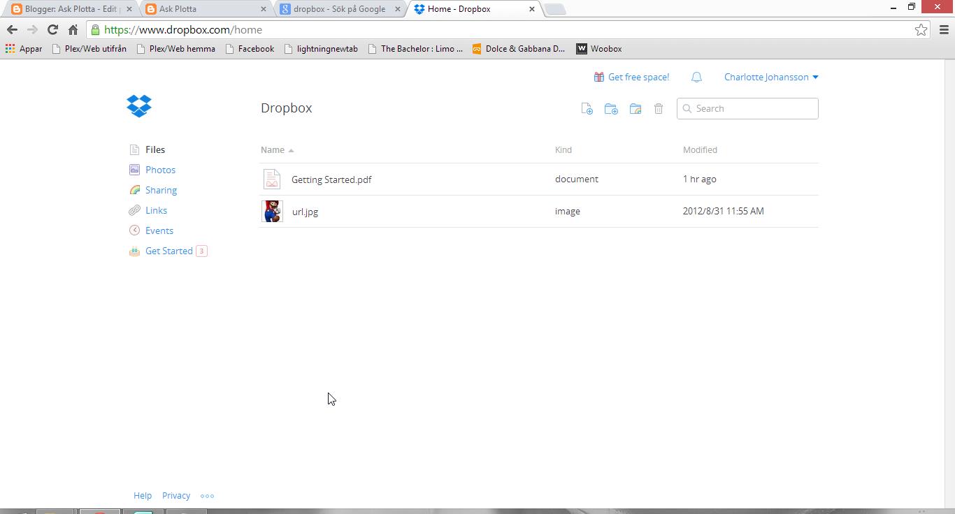955x514 pixels.
Task: Click the Get Started 3 badge
Action: (201, 251)
